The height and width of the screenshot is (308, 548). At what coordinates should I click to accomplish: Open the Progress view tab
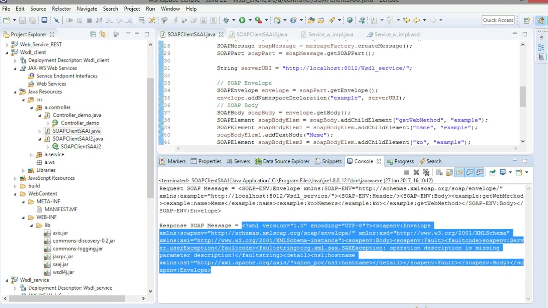[x=400, y=161]
